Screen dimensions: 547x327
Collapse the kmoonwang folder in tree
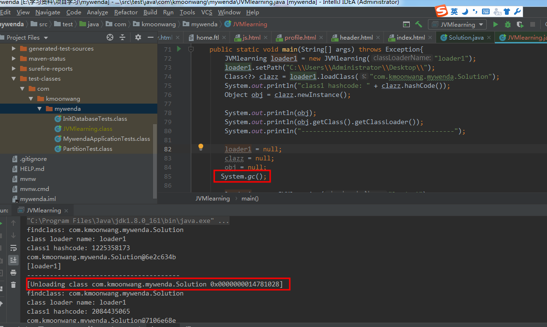coord(31,99)
